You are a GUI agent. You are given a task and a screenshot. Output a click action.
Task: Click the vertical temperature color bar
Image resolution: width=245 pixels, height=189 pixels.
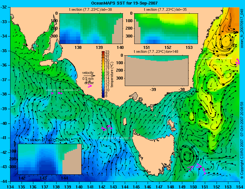click(103, 75)
